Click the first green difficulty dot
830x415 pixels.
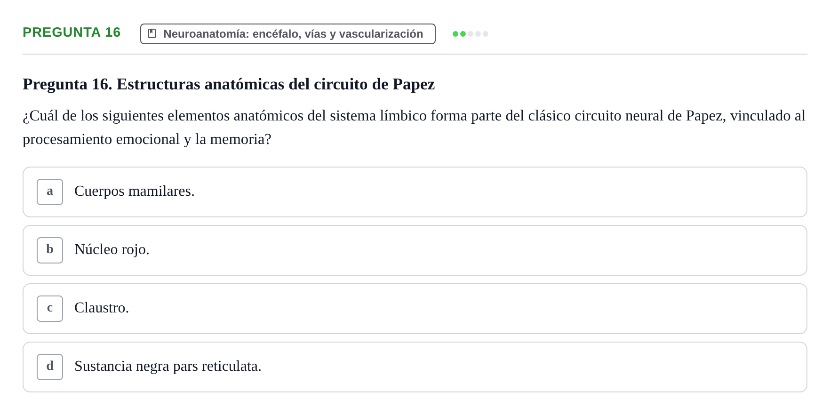pos(455,34)
